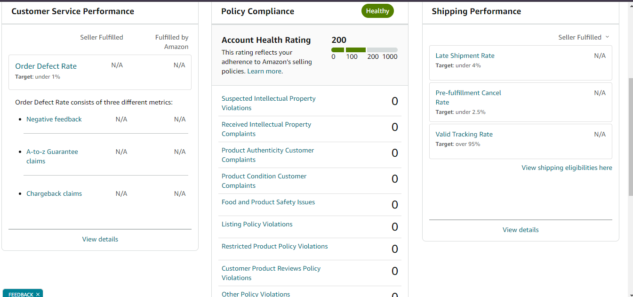Viewport: 633px width, 297px height.
Task: Expand the Seller Fulfilled dropdown chevron
Action: click(607, 37)
